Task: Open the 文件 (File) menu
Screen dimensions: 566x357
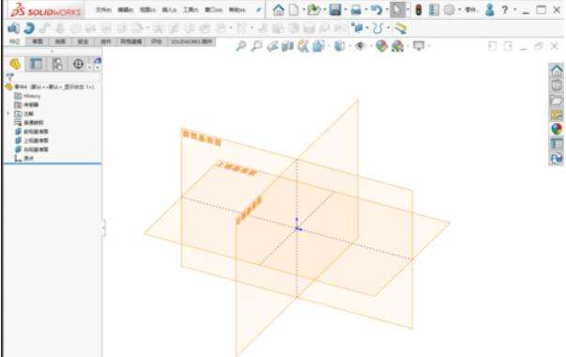Action: 103,10
